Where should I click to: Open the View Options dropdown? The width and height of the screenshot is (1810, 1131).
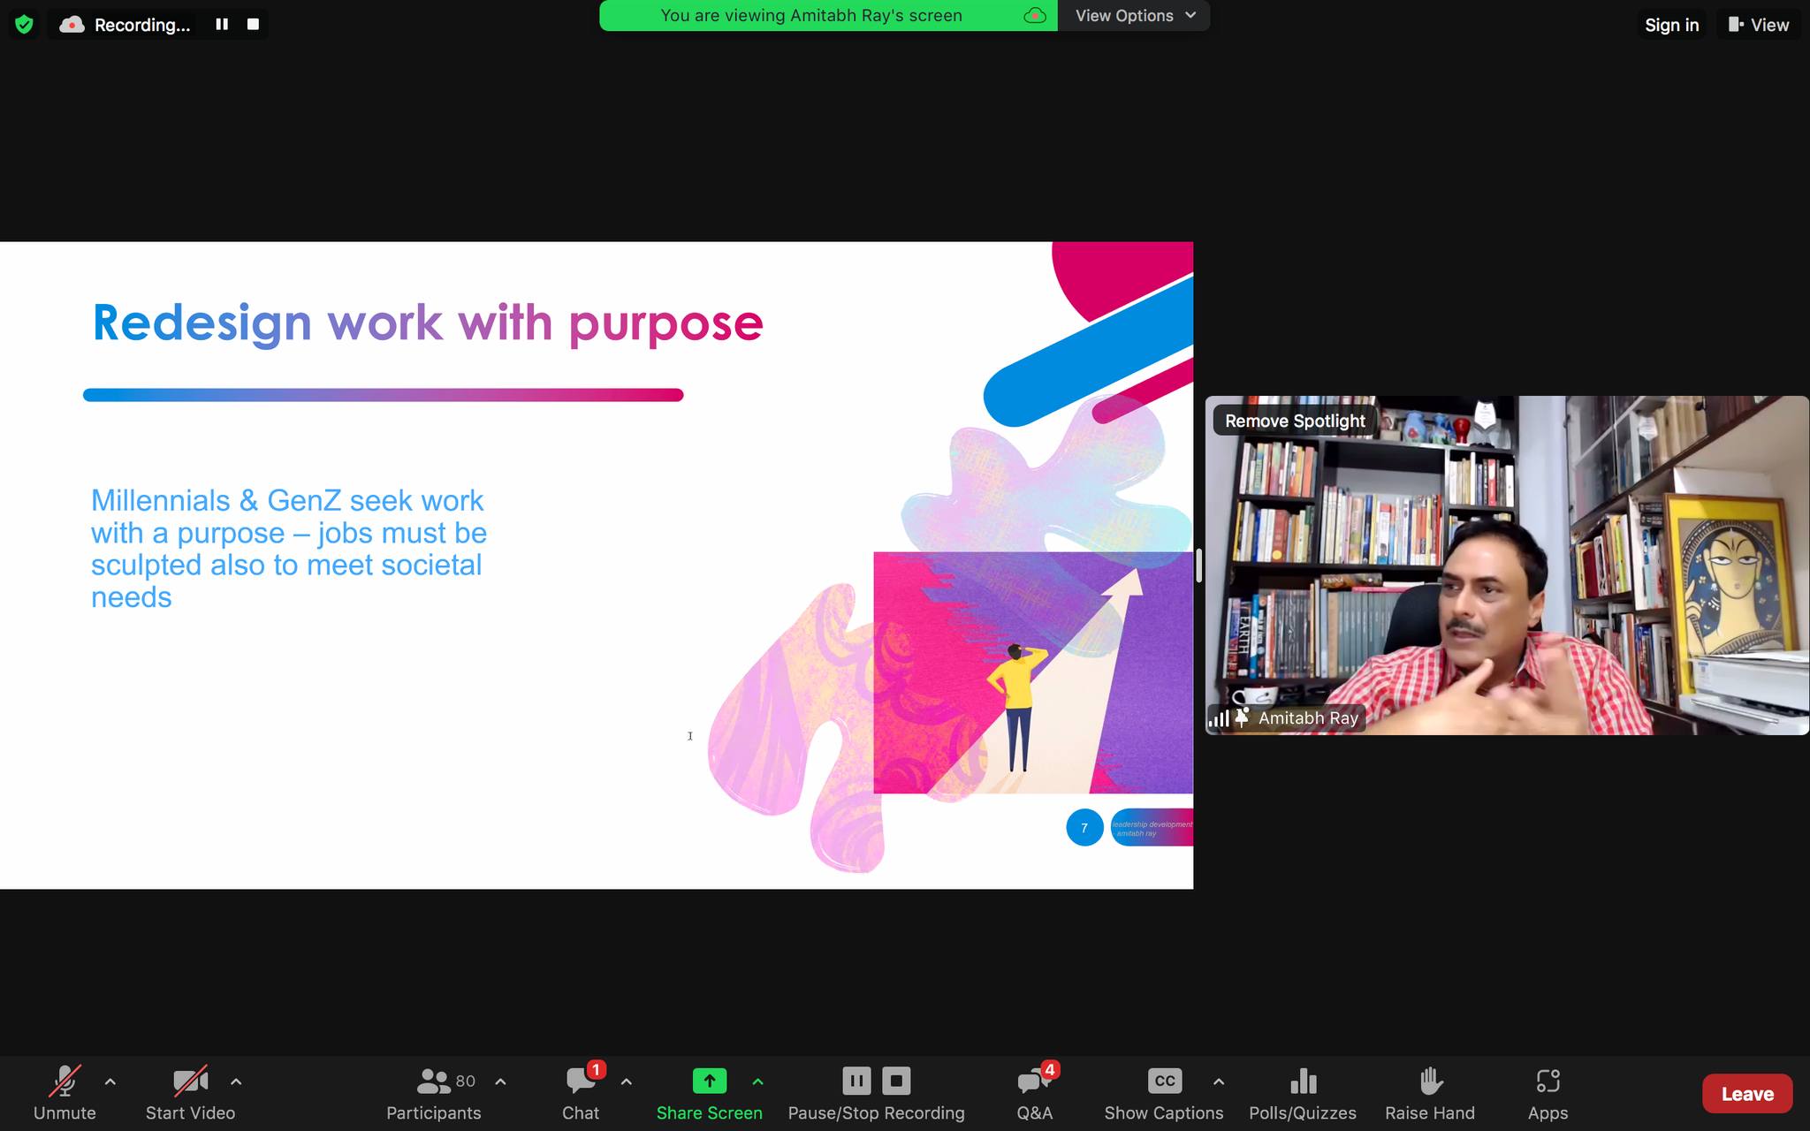(x=1134, y=16)
